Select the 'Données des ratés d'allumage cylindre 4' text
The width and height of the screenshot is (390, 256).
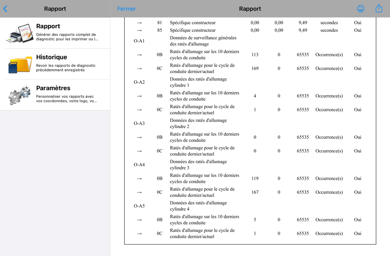coord(198,206)
